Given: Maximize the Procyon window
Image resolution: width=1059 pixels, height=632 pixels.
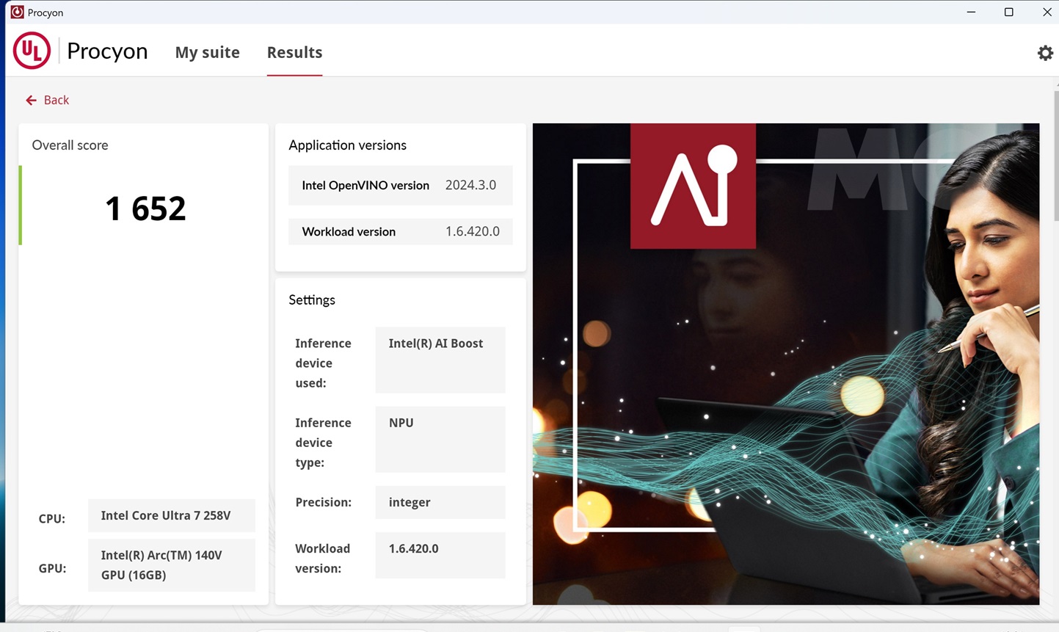Looking at the screenshot, I should 1008,12.
